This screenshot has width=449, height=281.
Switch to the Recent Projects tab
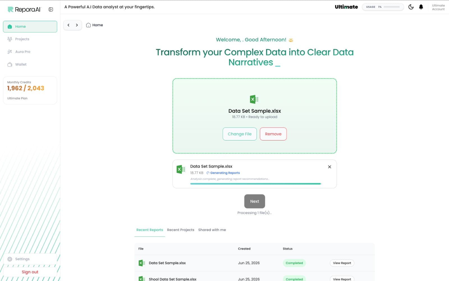180,230
